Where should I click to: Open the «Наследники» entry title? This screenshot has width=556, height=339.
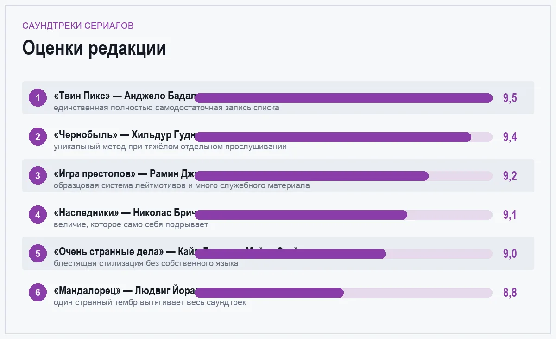click(x=125, y=213)
